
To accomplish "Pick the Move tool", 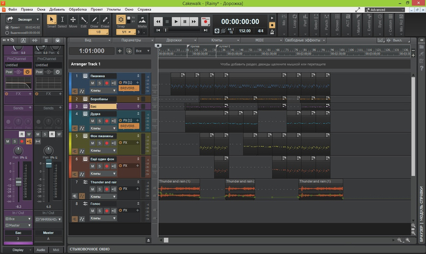I will [x=73, y=21].
